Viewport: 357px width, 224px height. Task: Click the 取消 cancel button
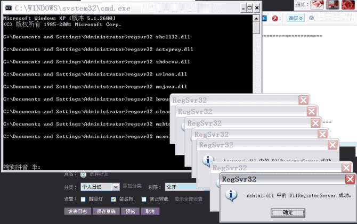tap(150, 211)
